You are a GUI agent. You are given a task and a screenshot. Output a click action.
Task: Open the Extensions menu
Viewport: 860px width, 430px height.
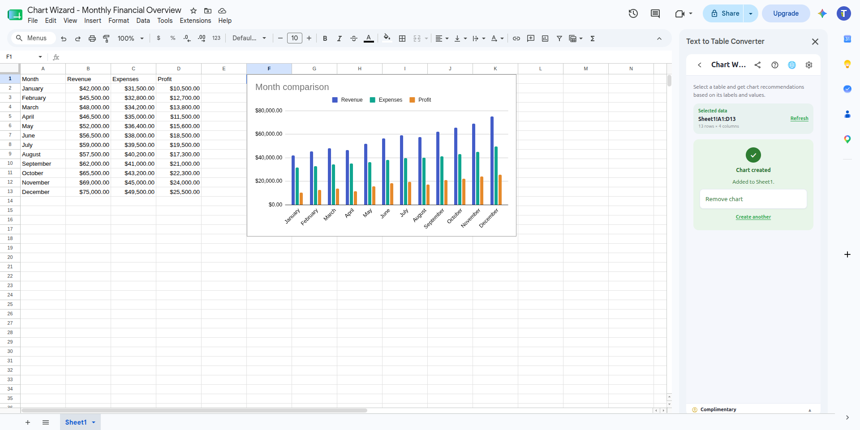coord(195,21)
